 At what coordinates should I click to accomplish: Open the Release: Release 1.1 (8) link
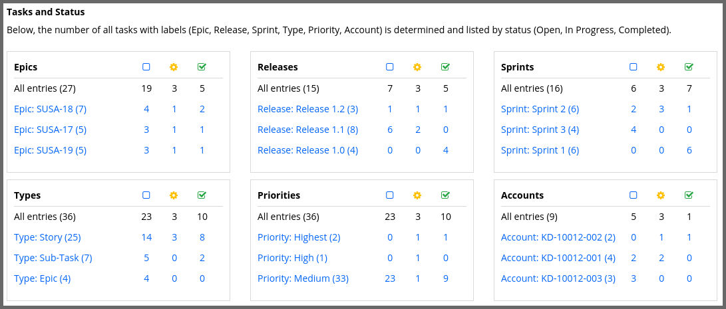tap(307, 130)
